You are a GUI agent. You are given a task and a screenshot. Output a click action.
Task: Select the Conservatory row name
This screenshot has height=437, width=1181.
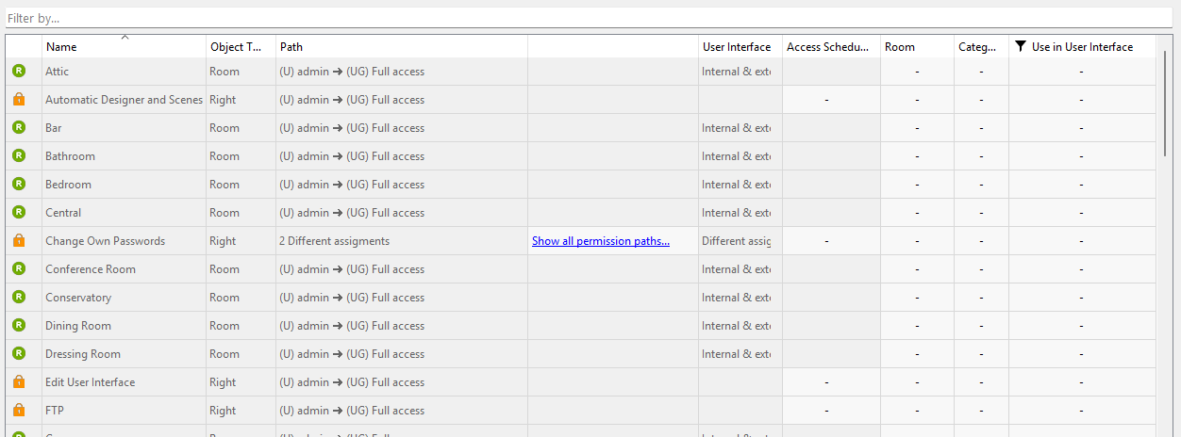point(78,298)
